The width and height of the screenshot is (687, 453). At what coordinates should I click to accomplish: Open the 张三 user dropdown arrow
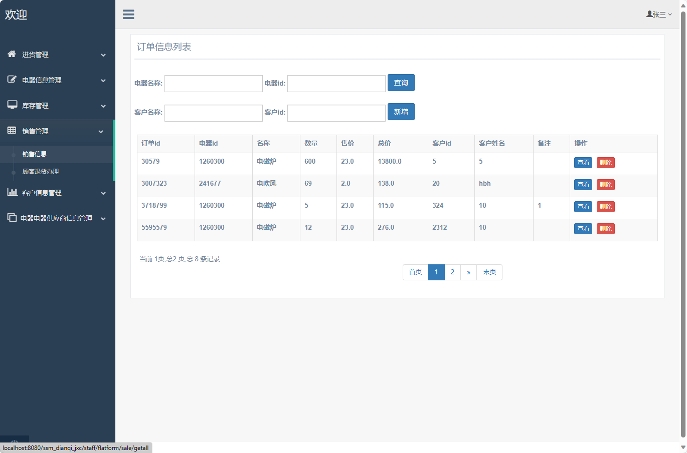tap(670, 15)
